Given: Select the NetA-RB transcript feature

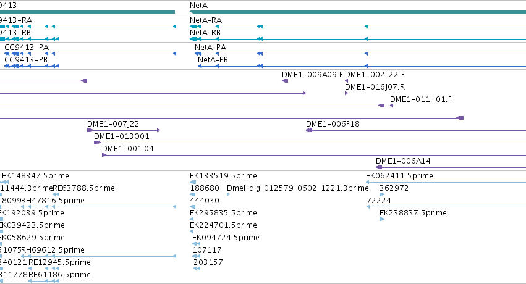Looking at the screenshot, I should tap(358, 39).
